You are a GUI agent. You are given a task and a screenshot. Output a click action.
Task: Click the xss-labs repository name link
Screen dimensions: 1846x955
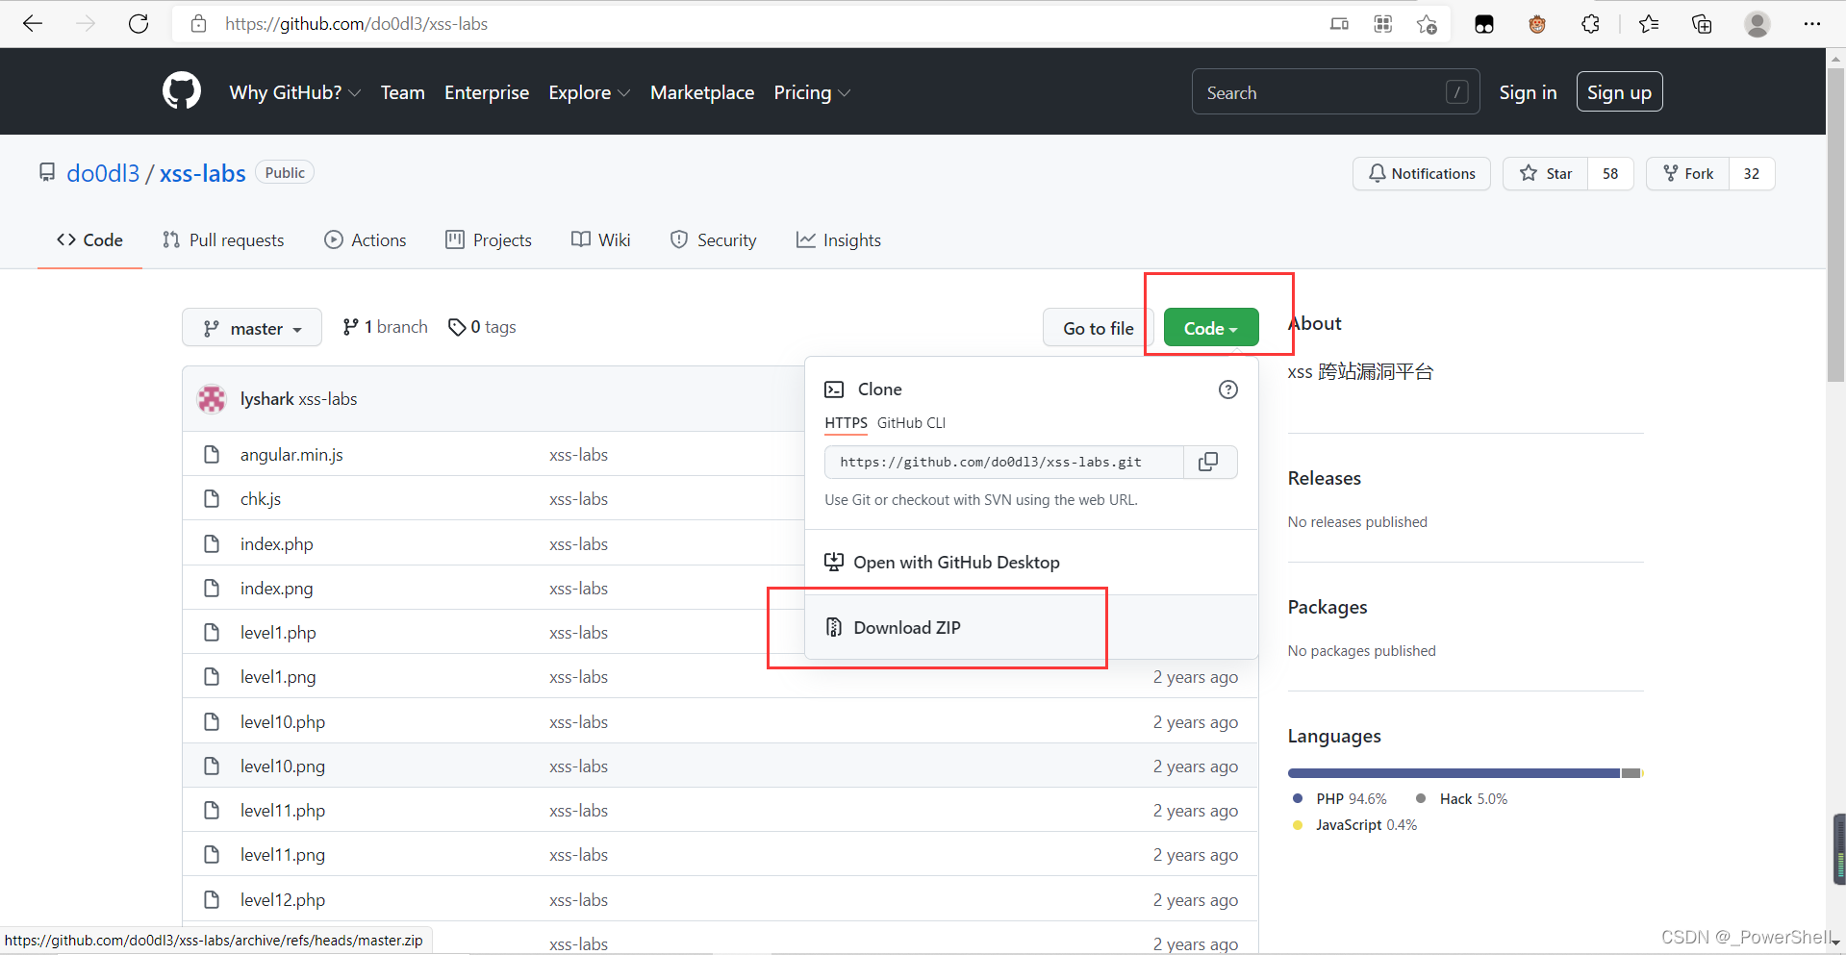tap(203, 173)
